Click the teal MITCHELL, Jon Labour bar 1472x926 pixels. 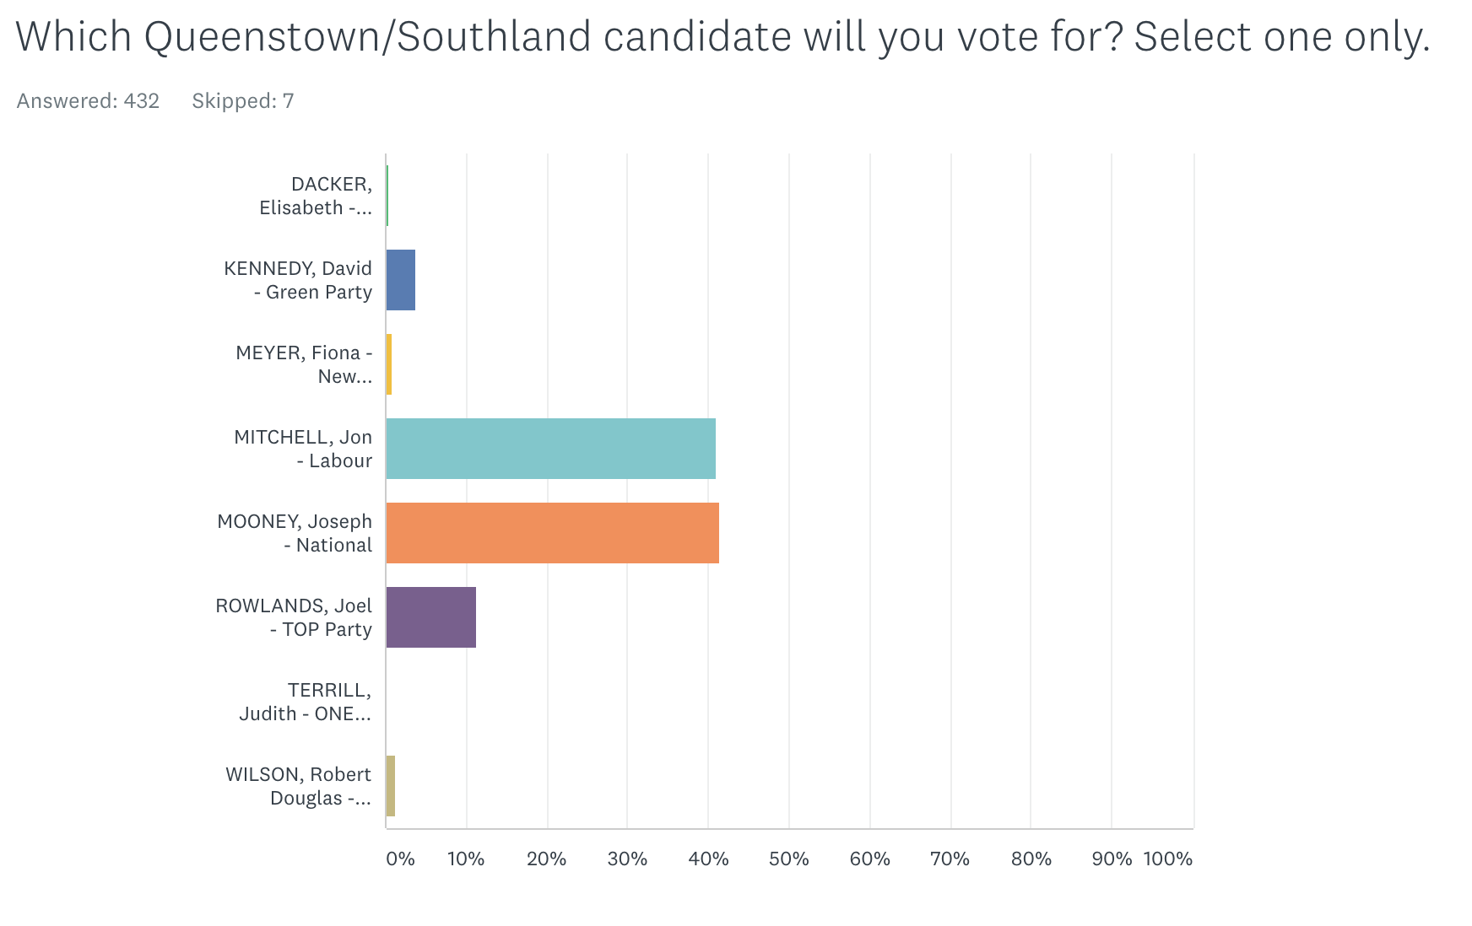click(x=550, y=449)
